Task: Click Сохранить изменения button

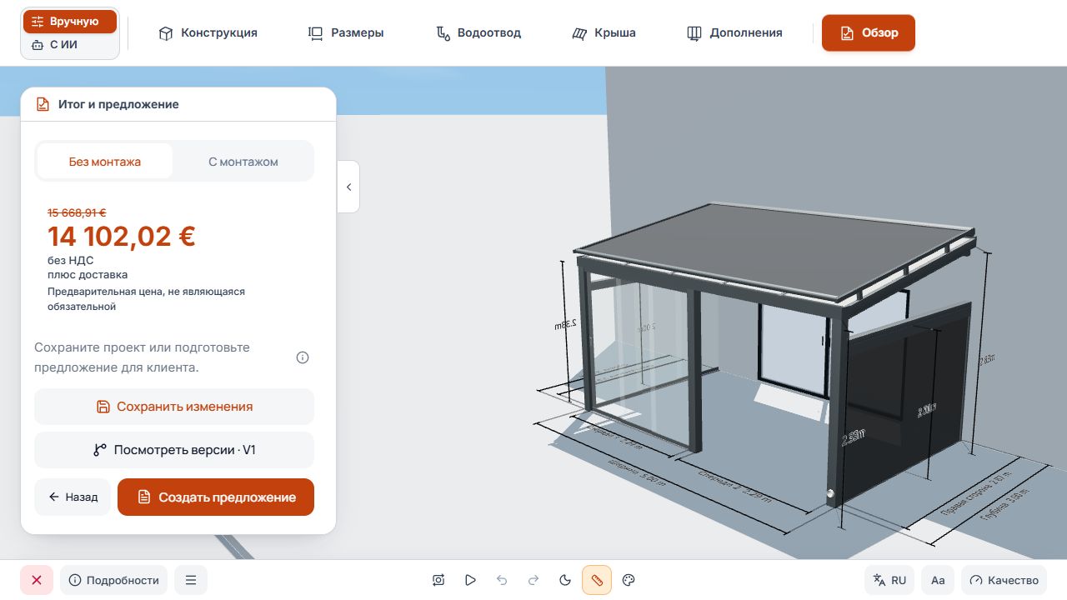Action: 174,407
